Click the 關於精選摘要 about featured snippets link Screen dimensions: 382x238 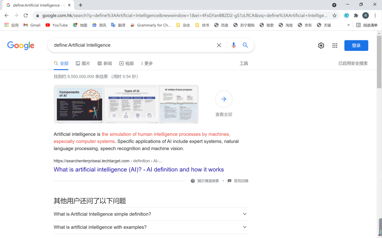point(205,181)
